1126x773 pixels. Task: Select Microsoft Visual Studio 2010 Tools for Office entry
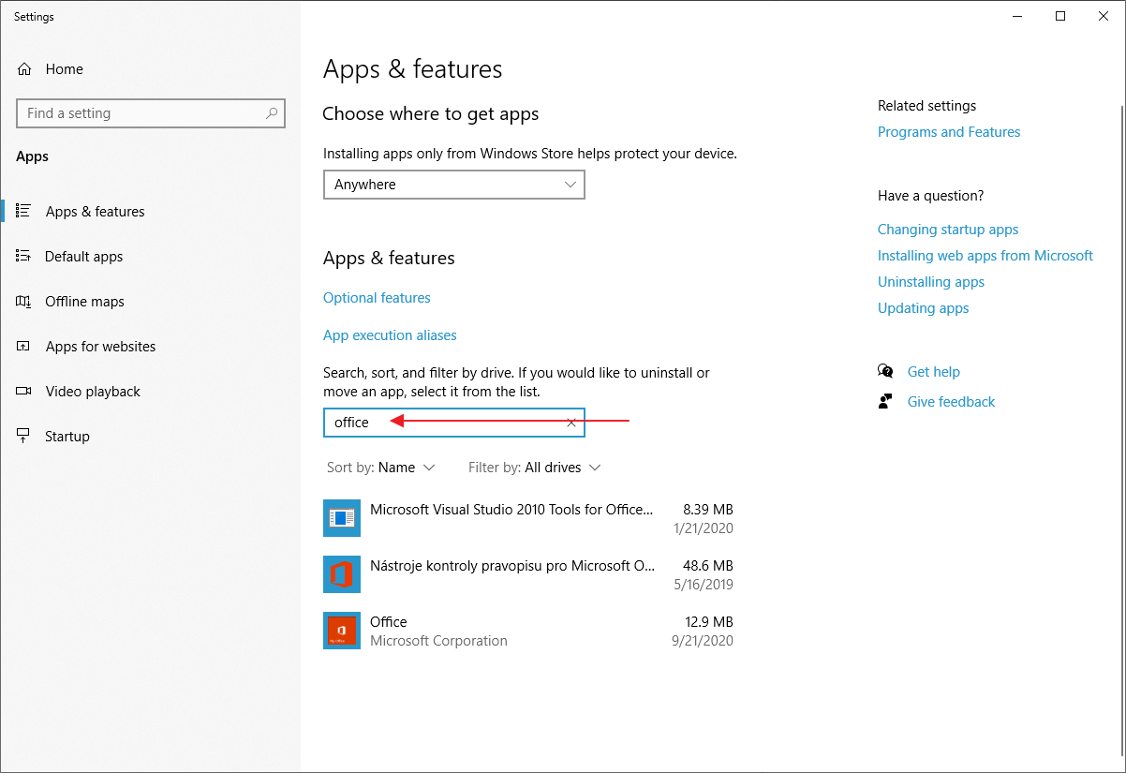512,510
